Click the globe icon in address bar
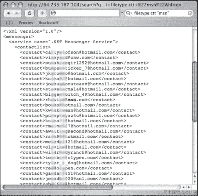The image size is (198, 196). click(x=53, y=13)
